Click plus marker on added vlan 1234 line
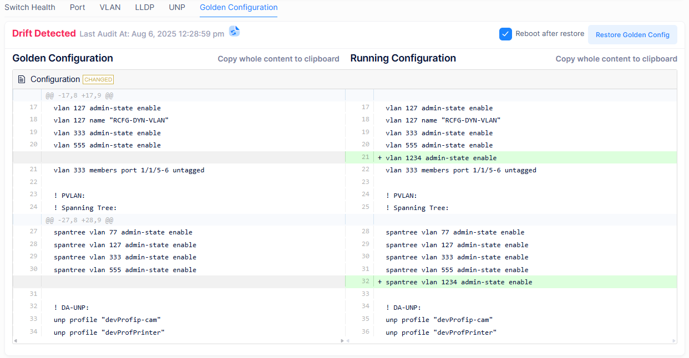This screenshot has width=689, height=358. click(379, 158)
